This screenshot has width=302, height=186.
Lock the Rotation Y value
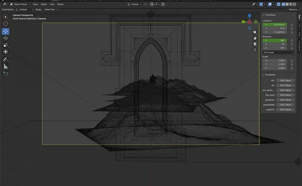coord(292,44)
